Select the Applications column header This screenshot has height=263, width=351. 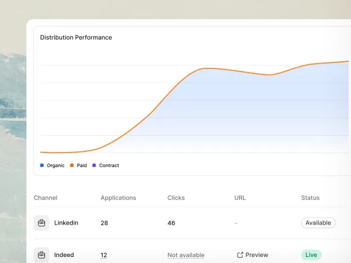click(x=118, y=198)
